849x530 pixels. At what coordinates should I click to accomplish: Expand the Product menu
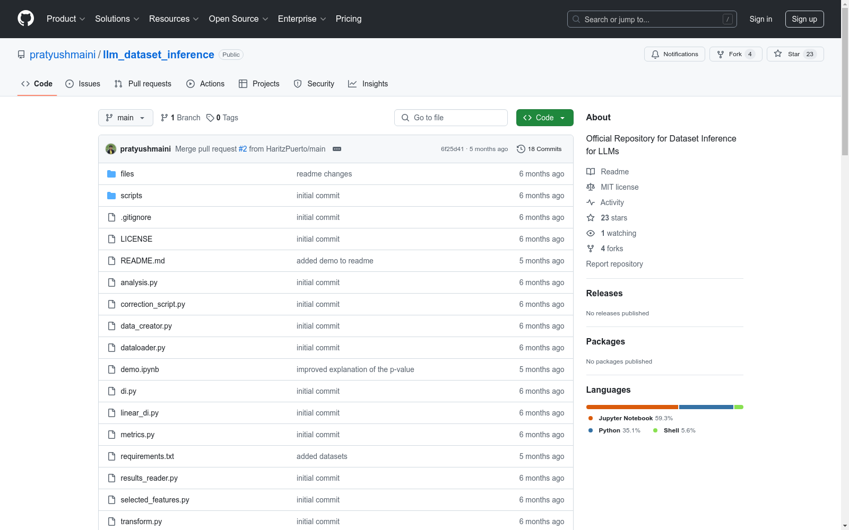66,19
